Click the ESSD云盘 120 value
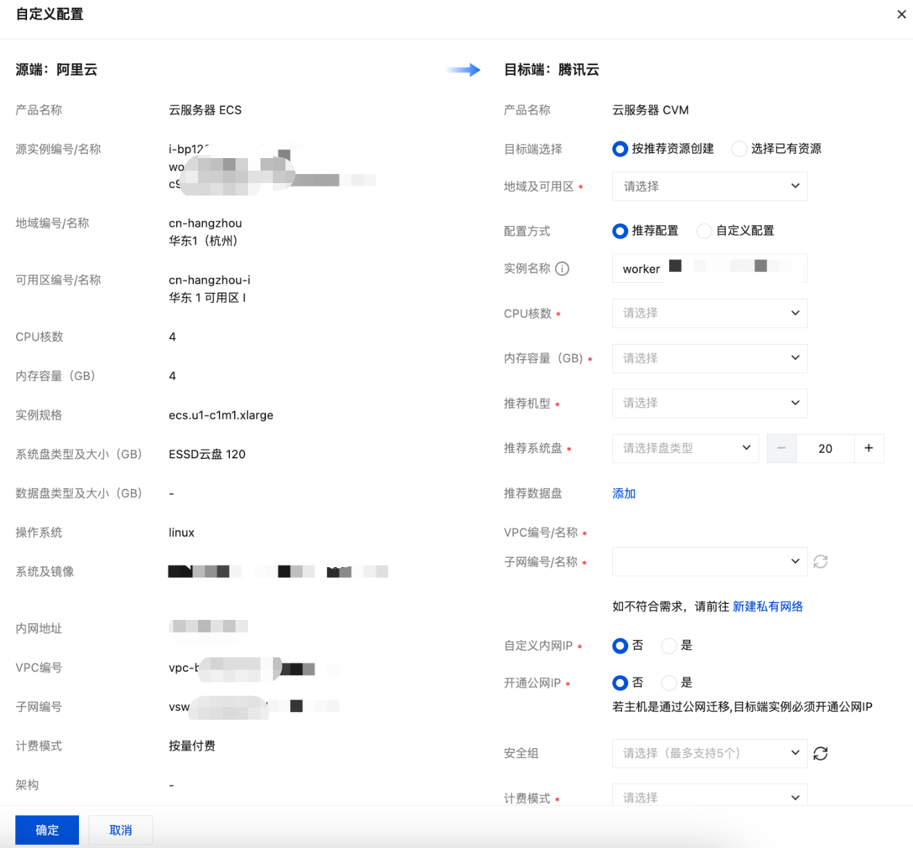 tap(207, 454)
